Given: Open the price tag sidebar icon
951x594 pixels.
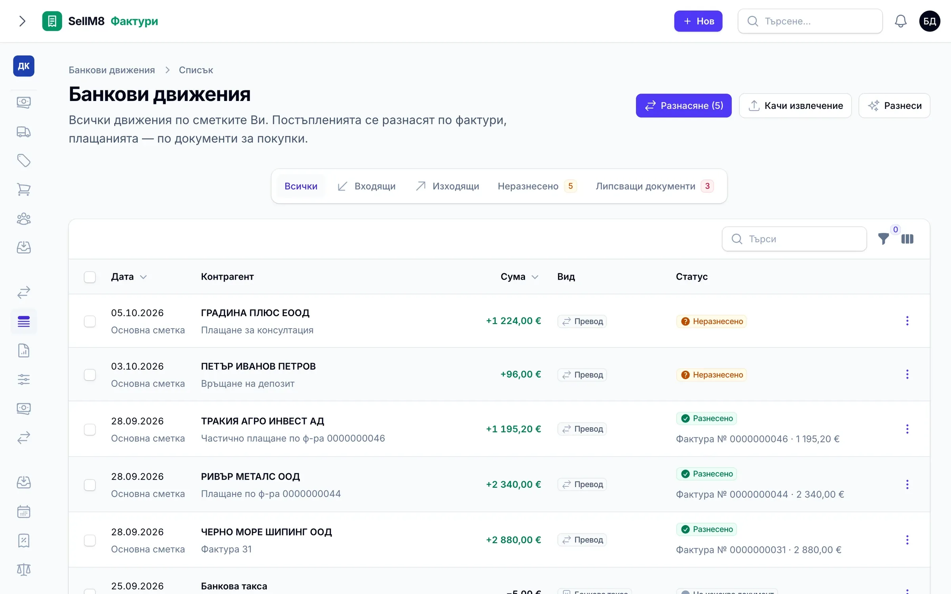Looking at the screenshot, I should pyautogui.click(x=24, y=160).
